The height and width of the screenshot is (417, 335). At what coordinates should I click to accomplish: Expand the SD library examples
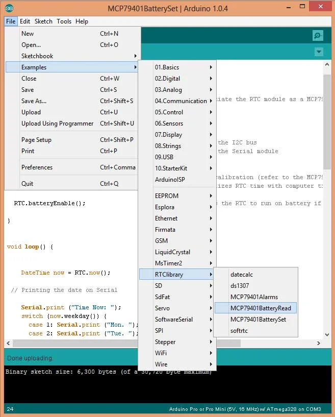pyautogui.click(x=177, y=286)
